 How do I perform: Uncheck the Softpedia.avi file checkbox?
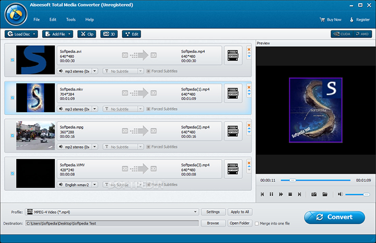pyautogui.click(x=13, y=60)
